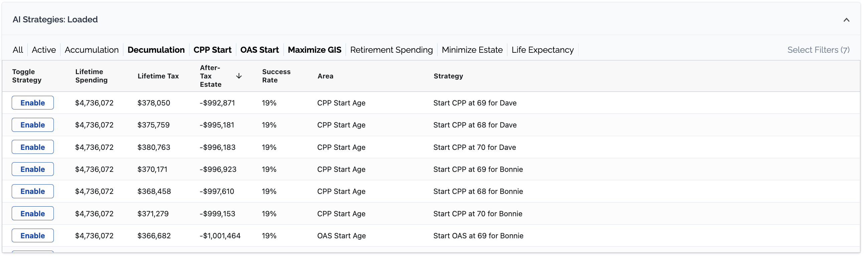This screenshot has width=865, height=259.
Task: Select the Retirement Spending filter
Action: (x=391, y=50)
